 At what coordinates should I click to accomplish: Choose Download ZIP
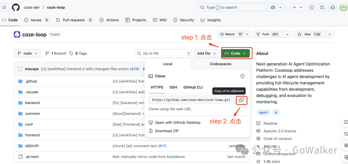click(164, 131)
